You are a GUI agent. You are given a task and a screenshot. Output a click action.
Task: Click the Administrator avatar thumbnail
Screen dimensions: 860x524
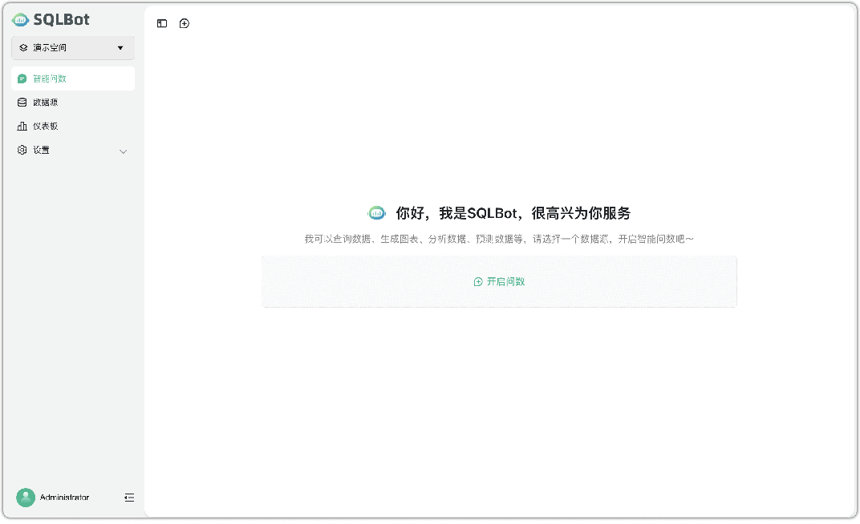tap(25, 498)
